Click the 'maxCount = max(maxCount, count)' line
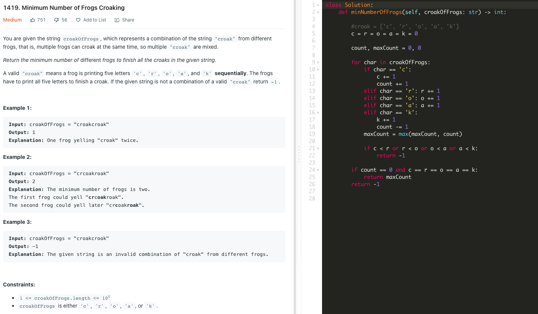 click(x=413, y=134)
